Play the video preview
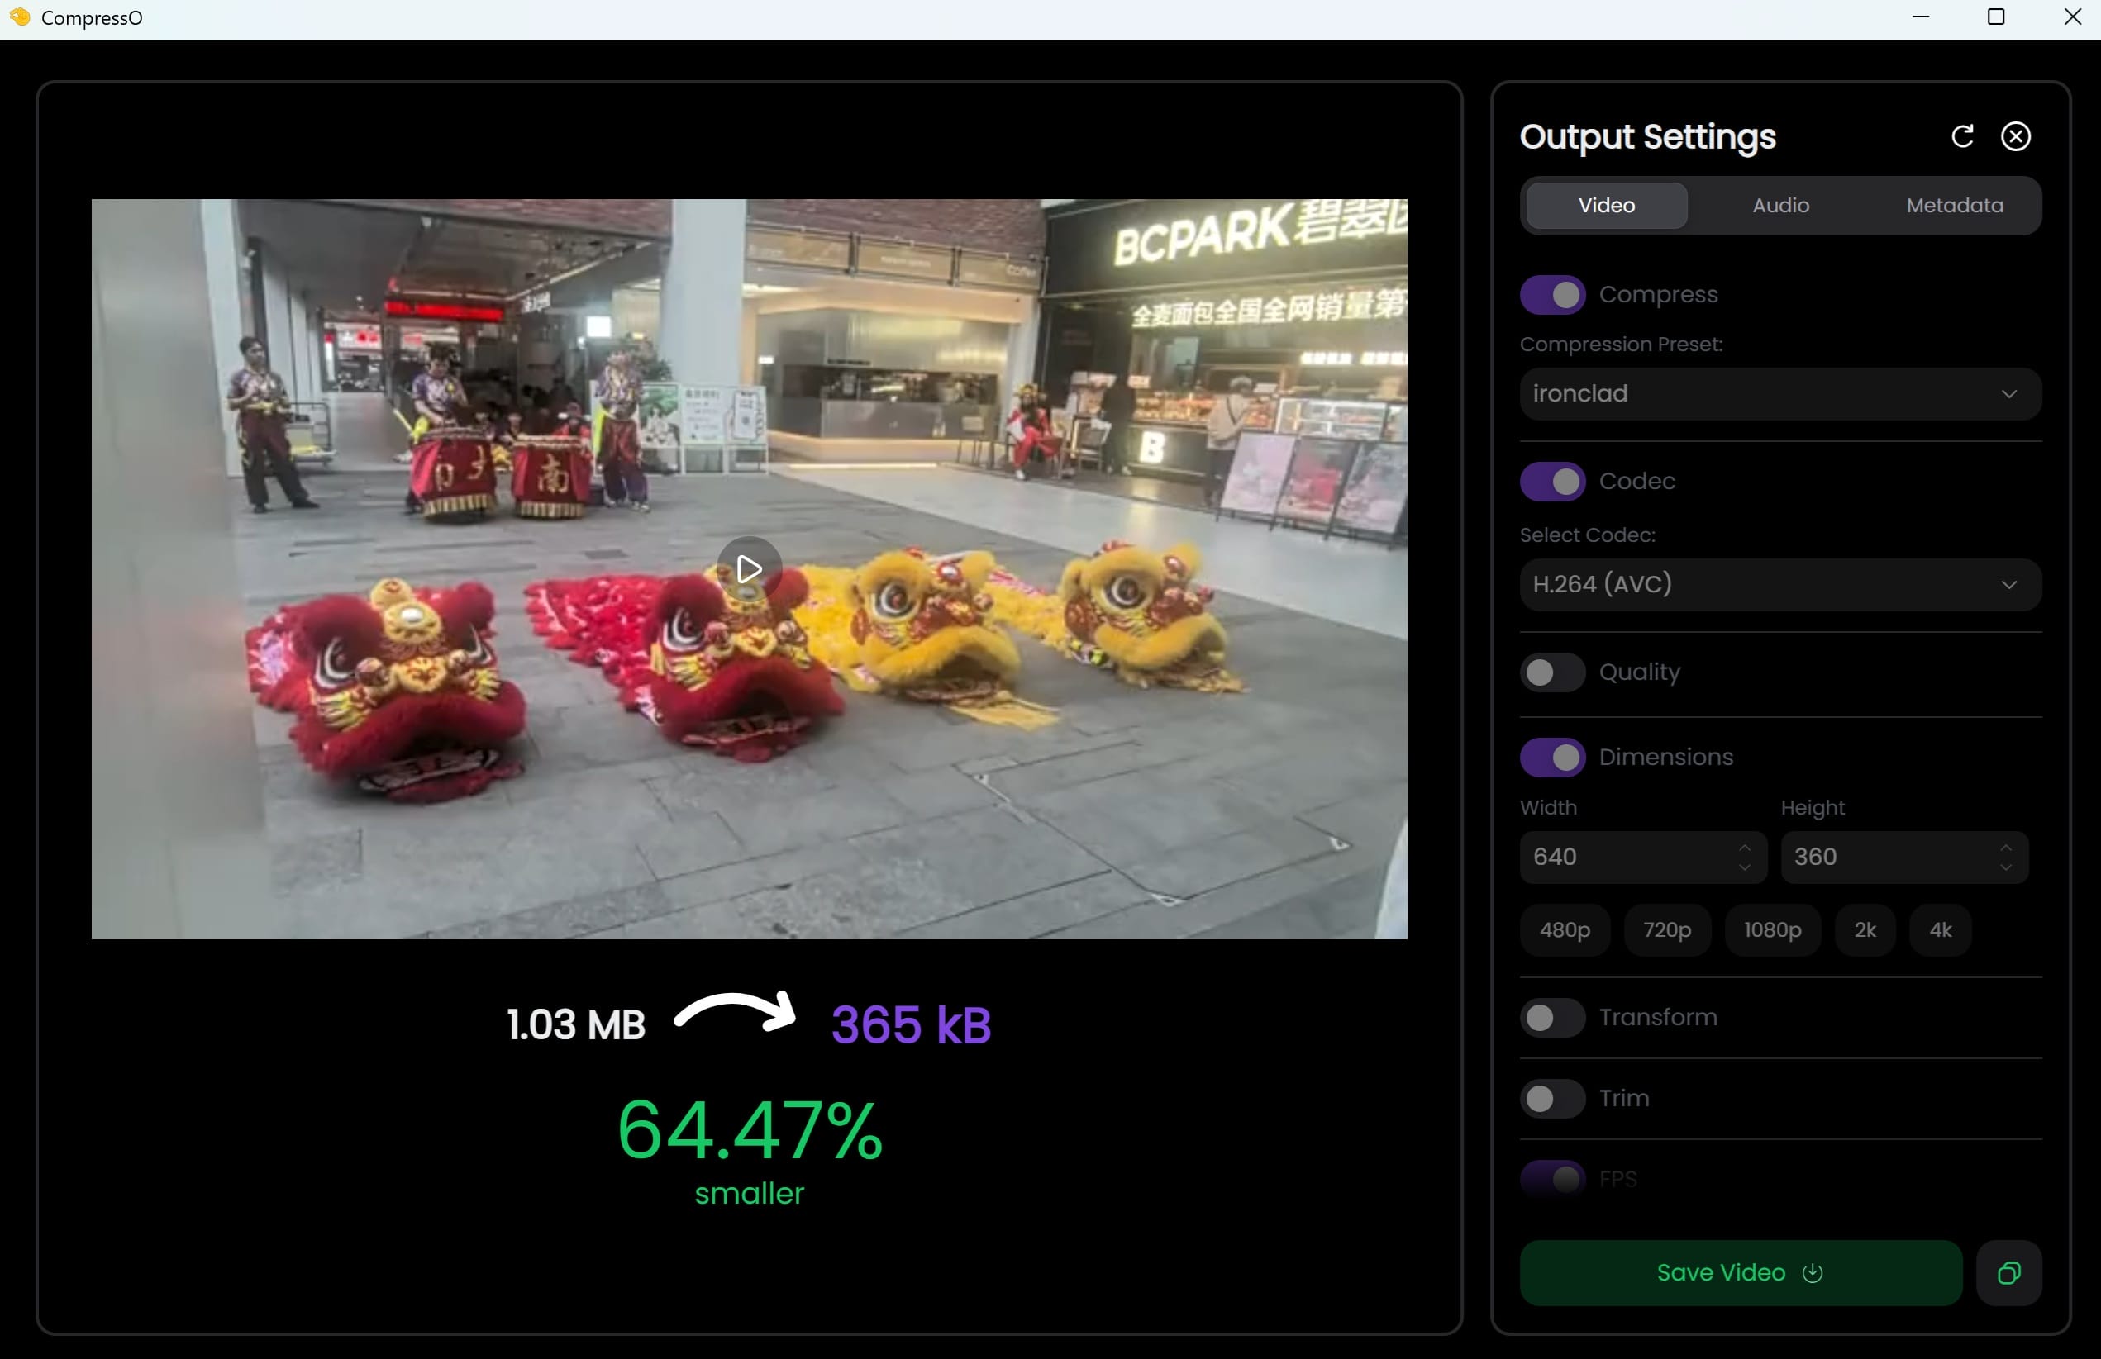This screenshot has height=1359, width=2101. point(749,568)
